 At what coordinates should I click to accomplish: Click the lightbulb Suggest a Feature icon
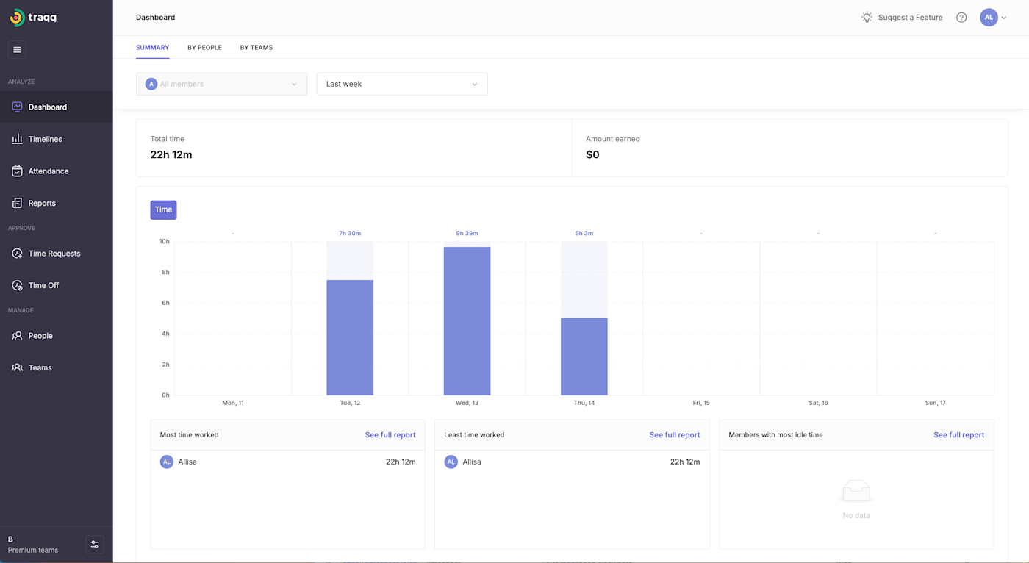(x=867, y=17)
